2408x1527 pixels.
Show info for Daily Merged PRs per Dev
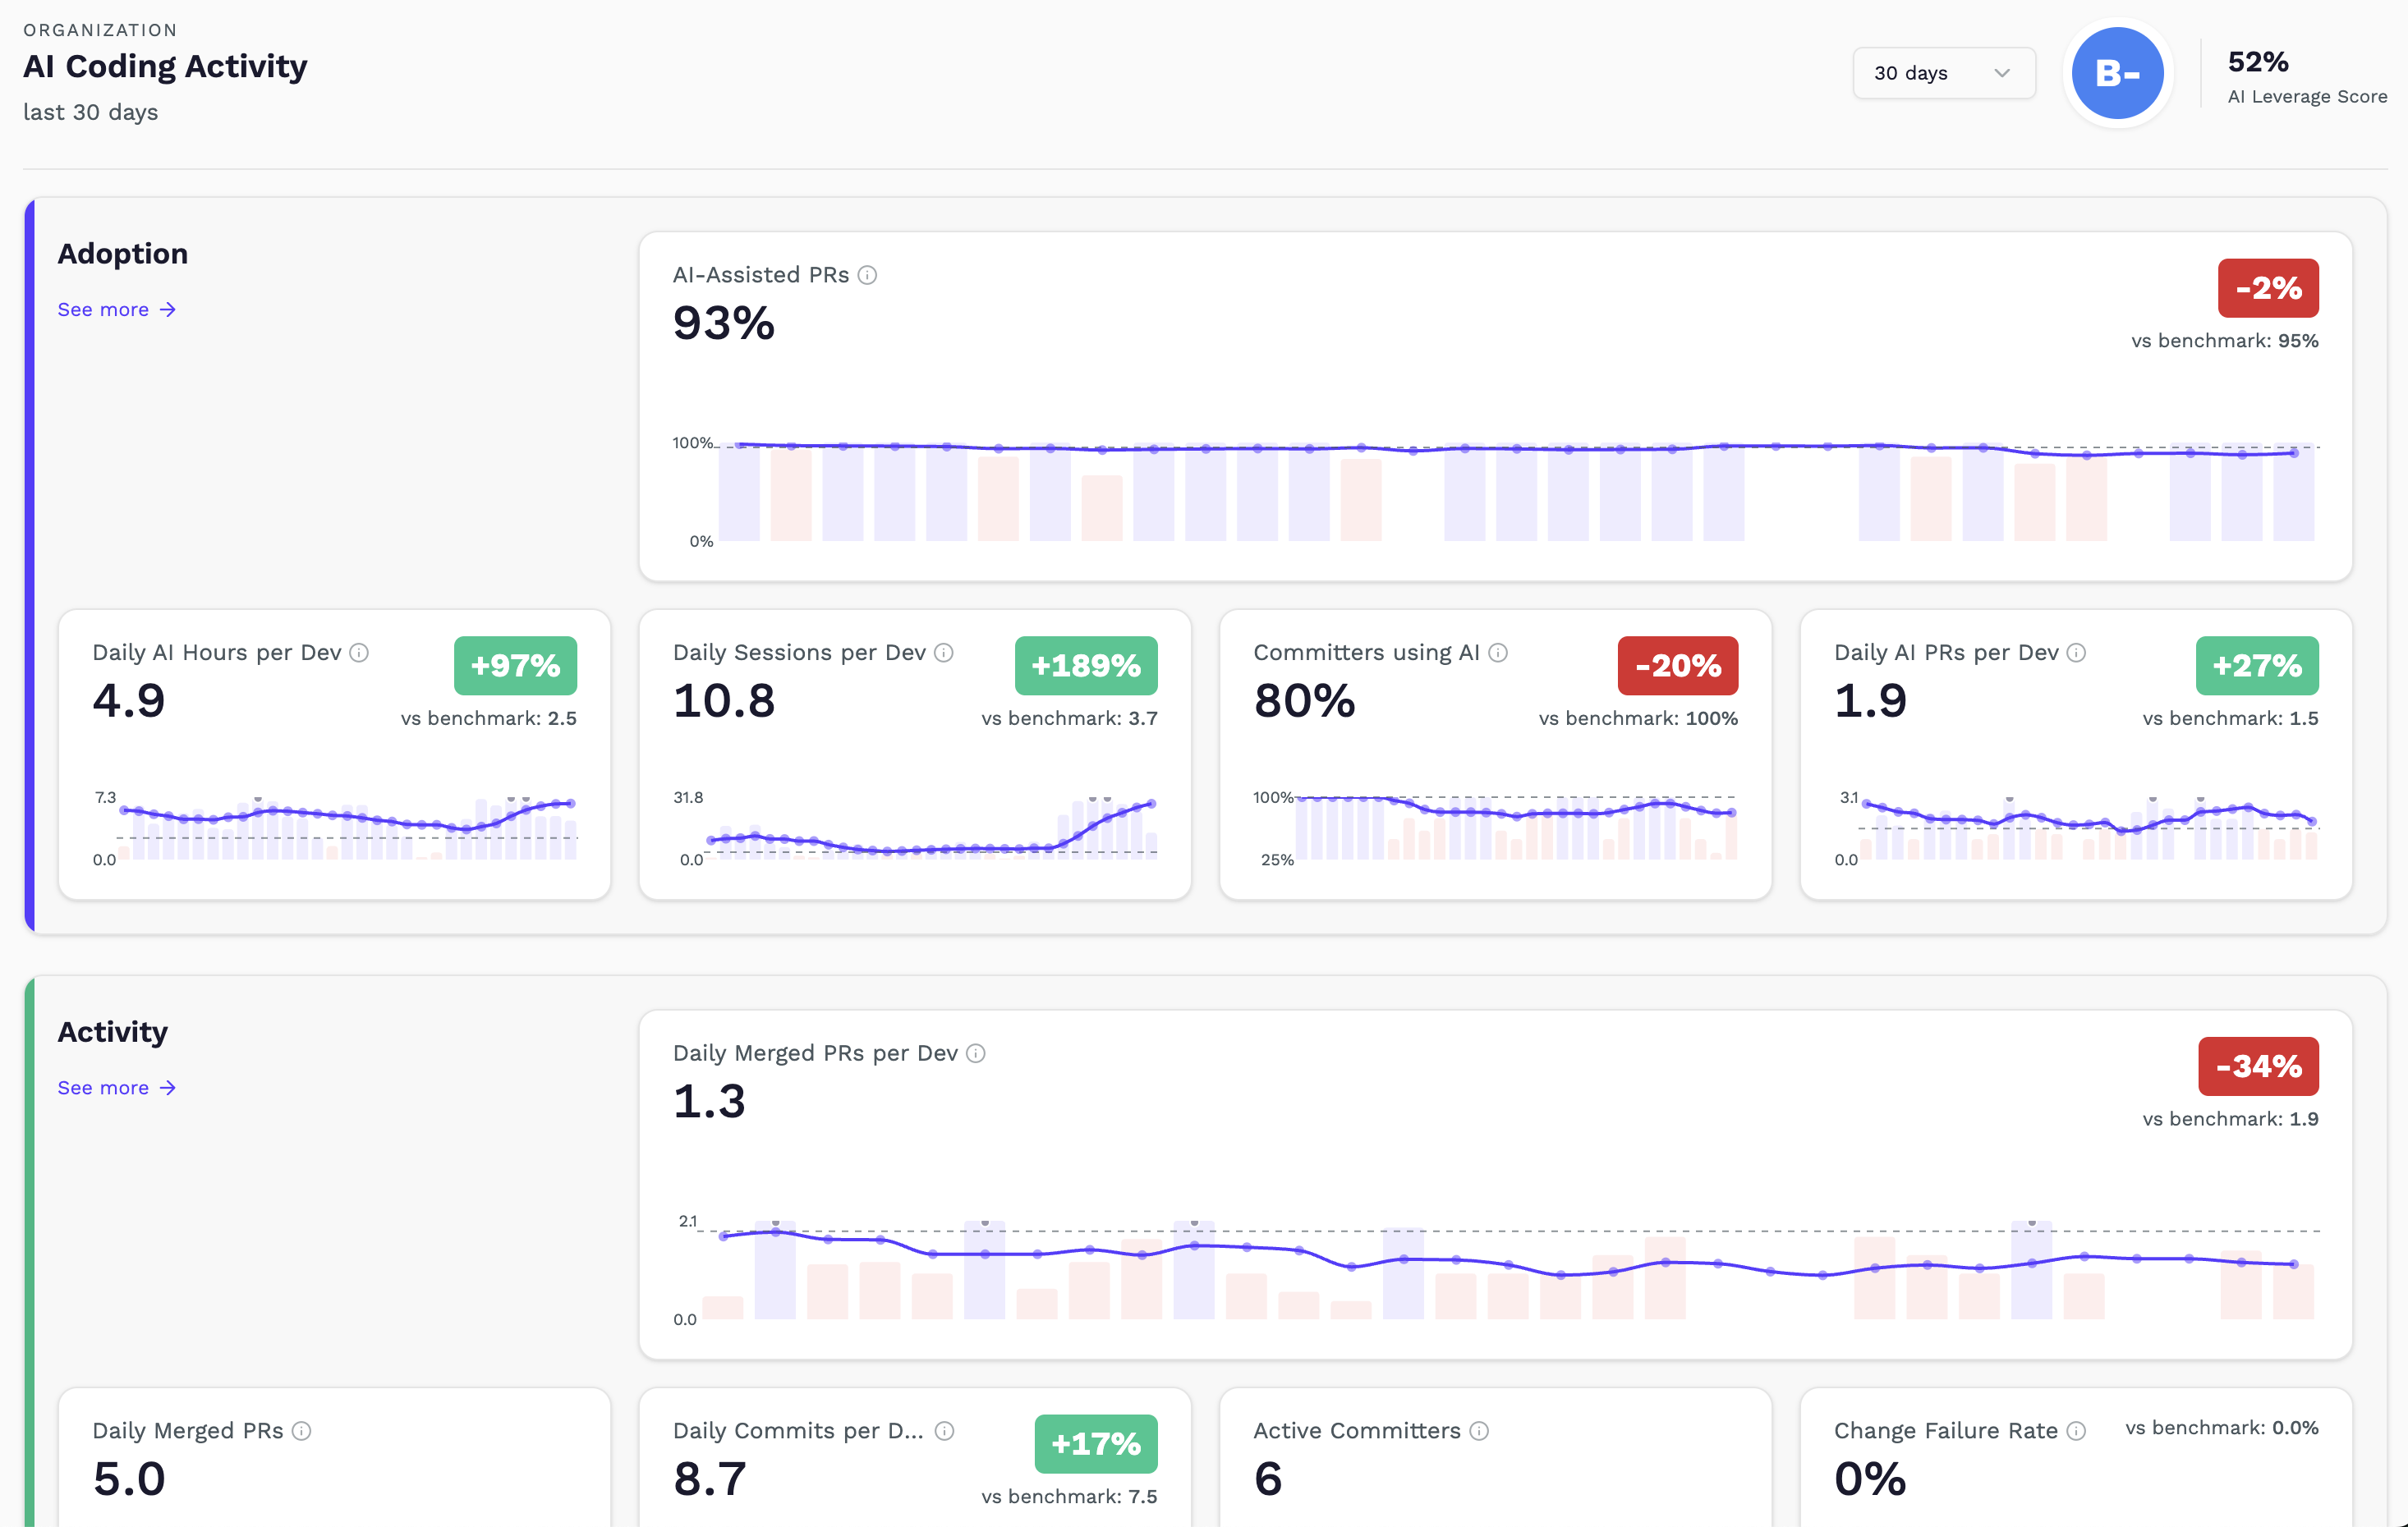[x=976, y=1053]
